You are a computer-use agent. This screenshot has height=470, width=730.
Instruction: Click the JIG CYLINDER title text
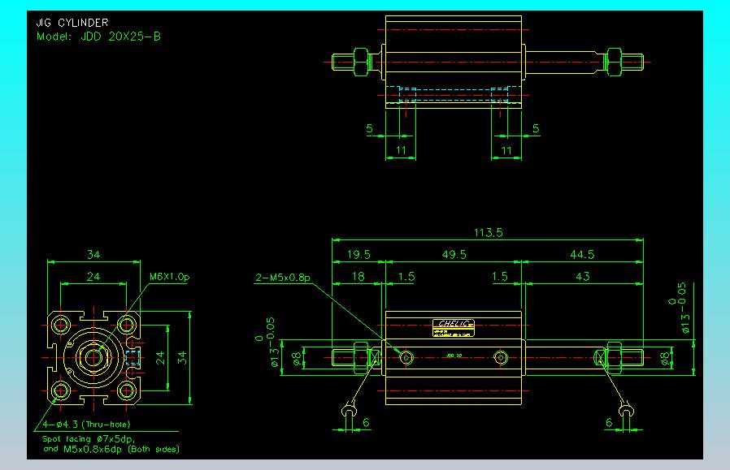point(72,22)
